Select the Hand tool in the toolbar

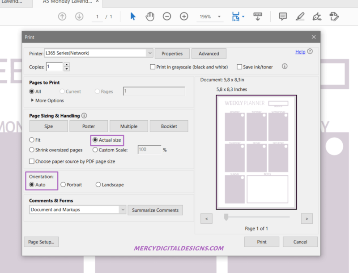click(x=149, y=17)
